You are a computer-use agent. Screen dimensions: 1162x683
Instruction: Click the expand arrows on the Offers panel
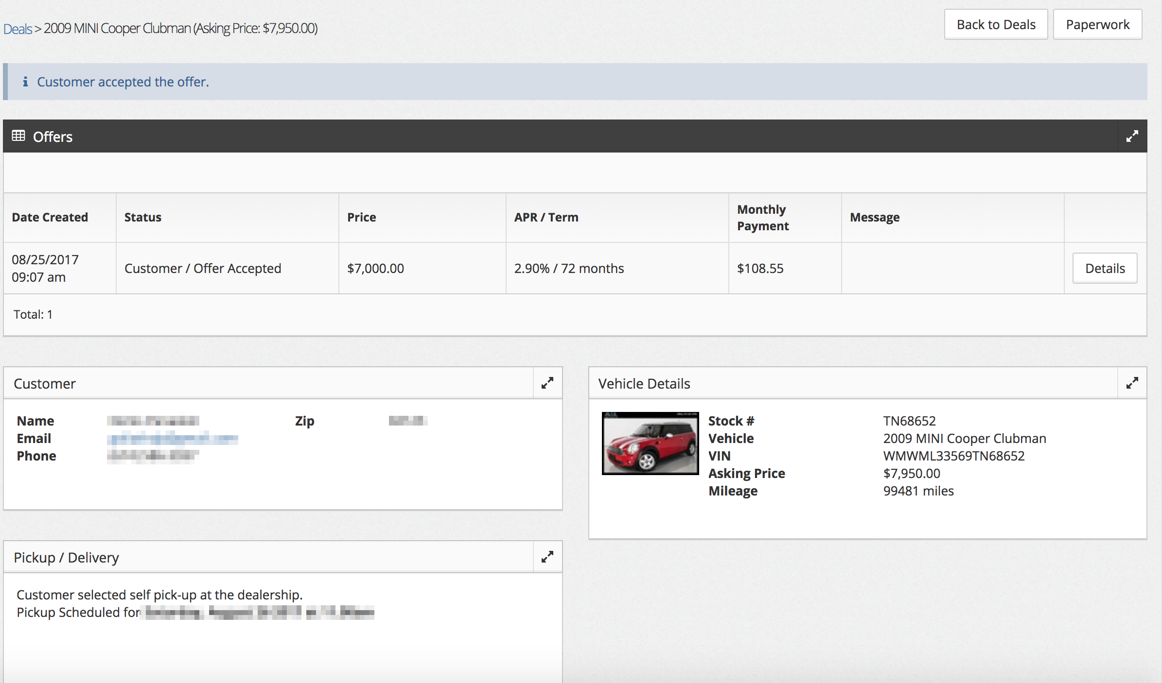click(1132, 136)
